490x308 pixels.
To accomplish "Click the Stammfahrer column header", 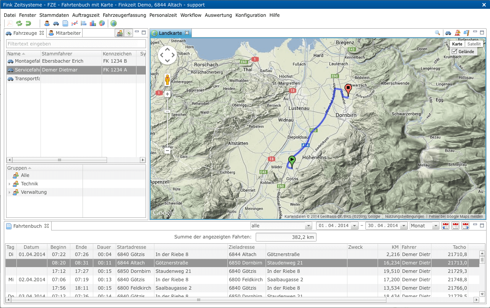I will tap(71, 54).
